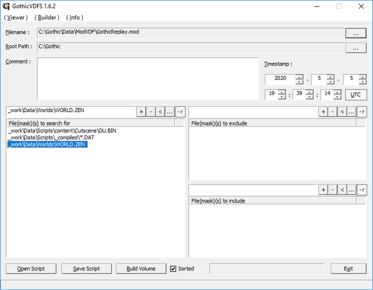
Task: Click the Filename path field
Action: pos(191,33)
